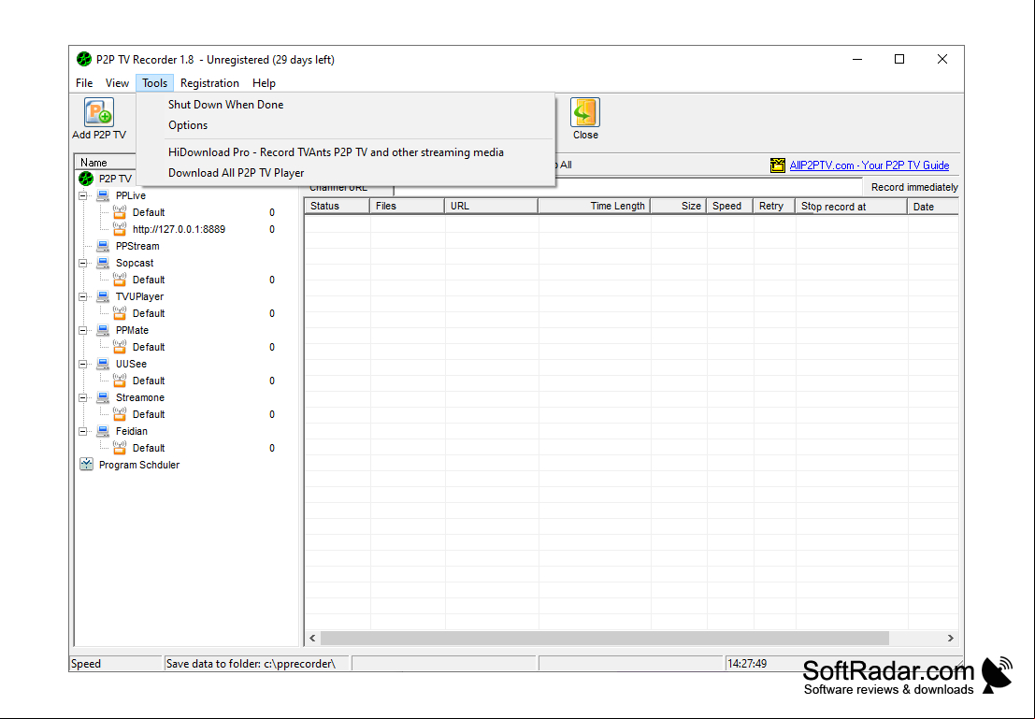Click the Default channel icon under Sopcast

pyautogui.click(x=120, y=280)
